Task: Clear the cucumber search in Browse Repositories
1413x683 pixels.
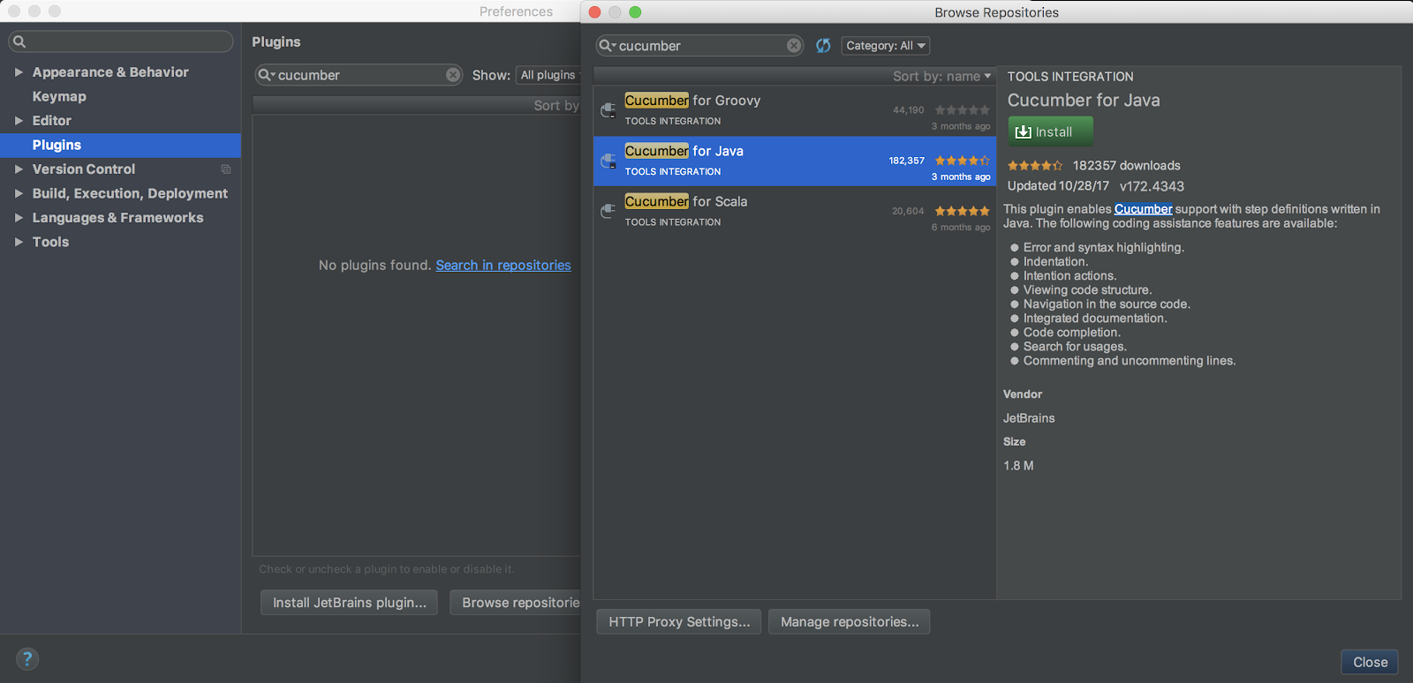Action: [x=794, y=46]
